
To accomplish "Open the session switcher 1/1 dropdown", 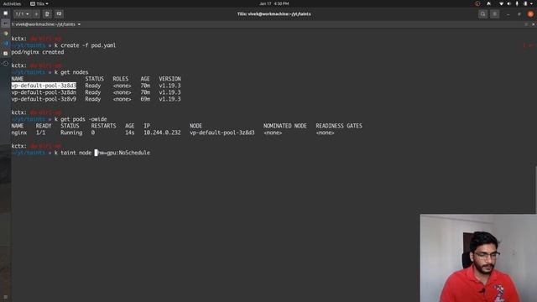I will pyautogui.click(x=23, y=14).
